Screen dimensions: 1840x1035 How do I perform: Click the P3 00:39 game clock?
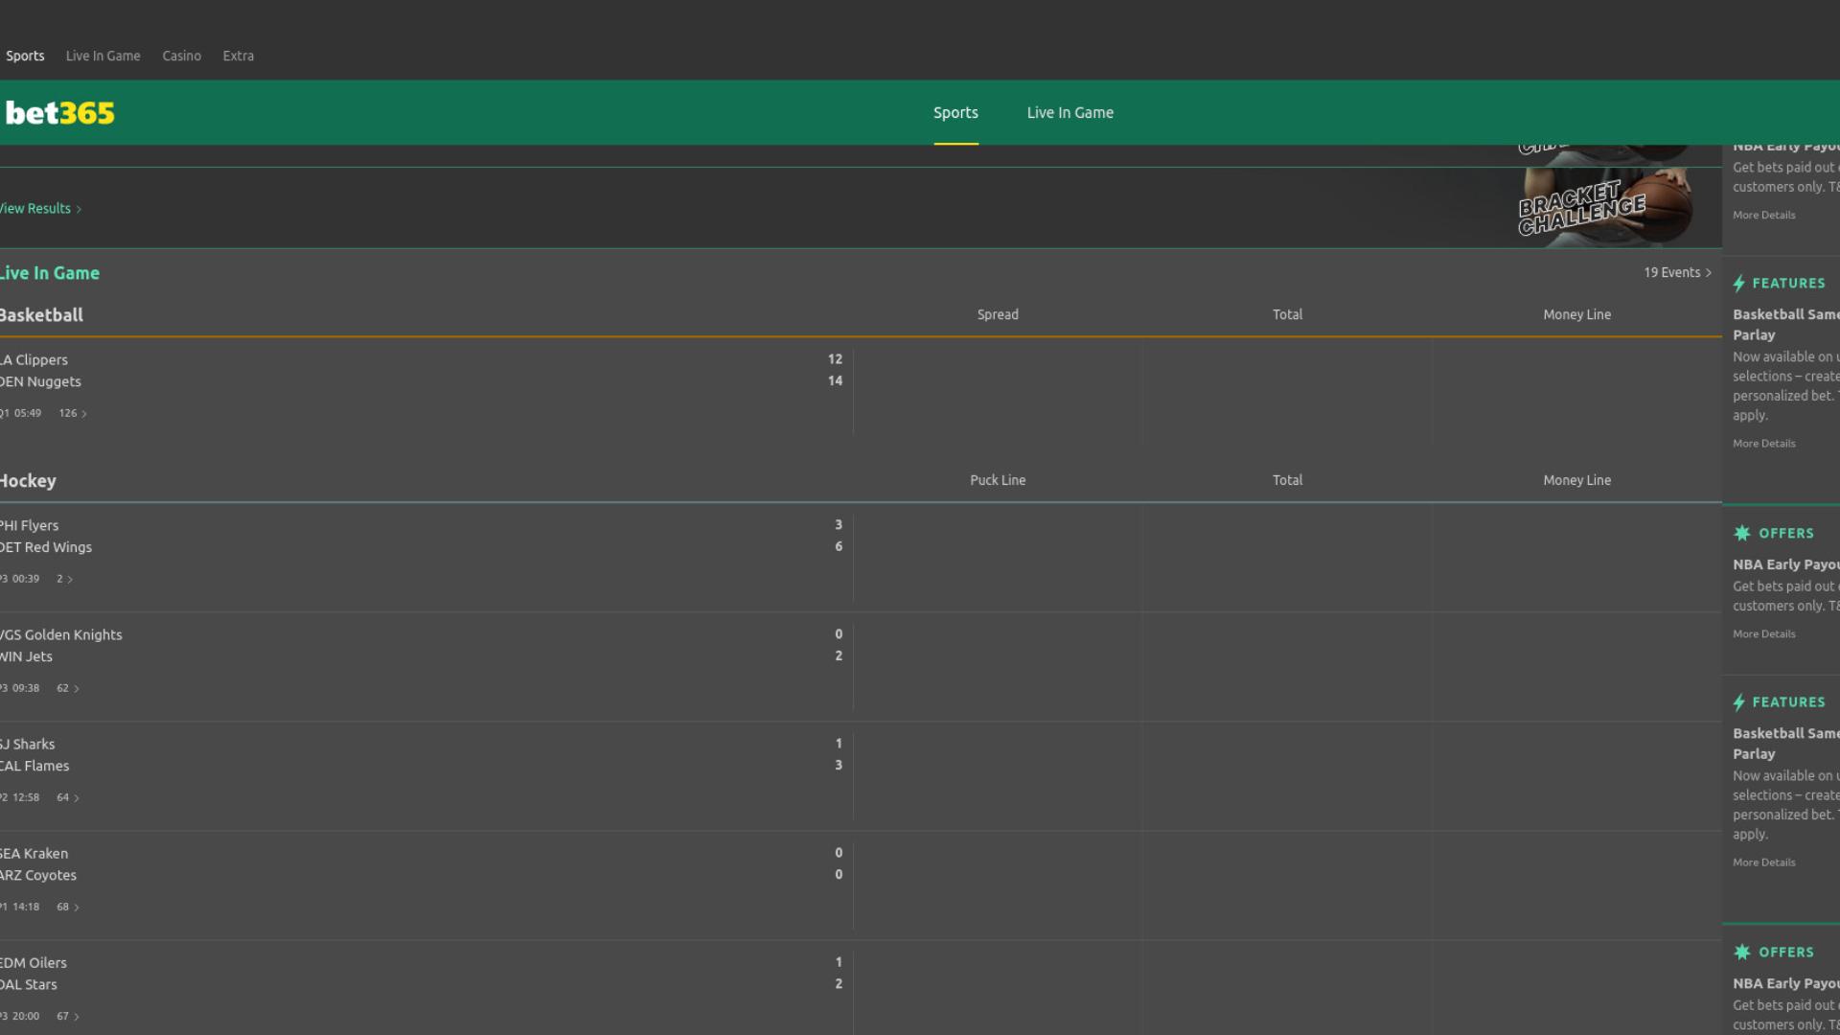[19, 580]
